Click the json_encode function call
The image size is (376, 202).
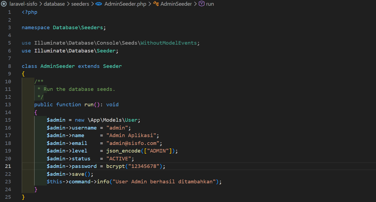coord(123,151)
